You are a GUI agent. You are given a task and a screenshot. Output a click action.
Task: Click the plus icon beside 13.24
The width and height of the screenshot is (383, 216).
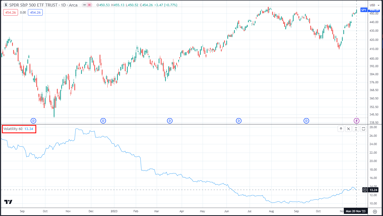[x=365, y=190]
